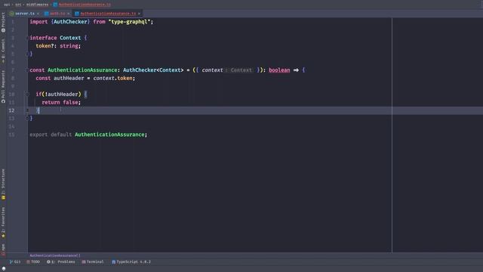Click the src breadcrumb in navigation bar
The image size is (483, 272).
pos(18,5)
